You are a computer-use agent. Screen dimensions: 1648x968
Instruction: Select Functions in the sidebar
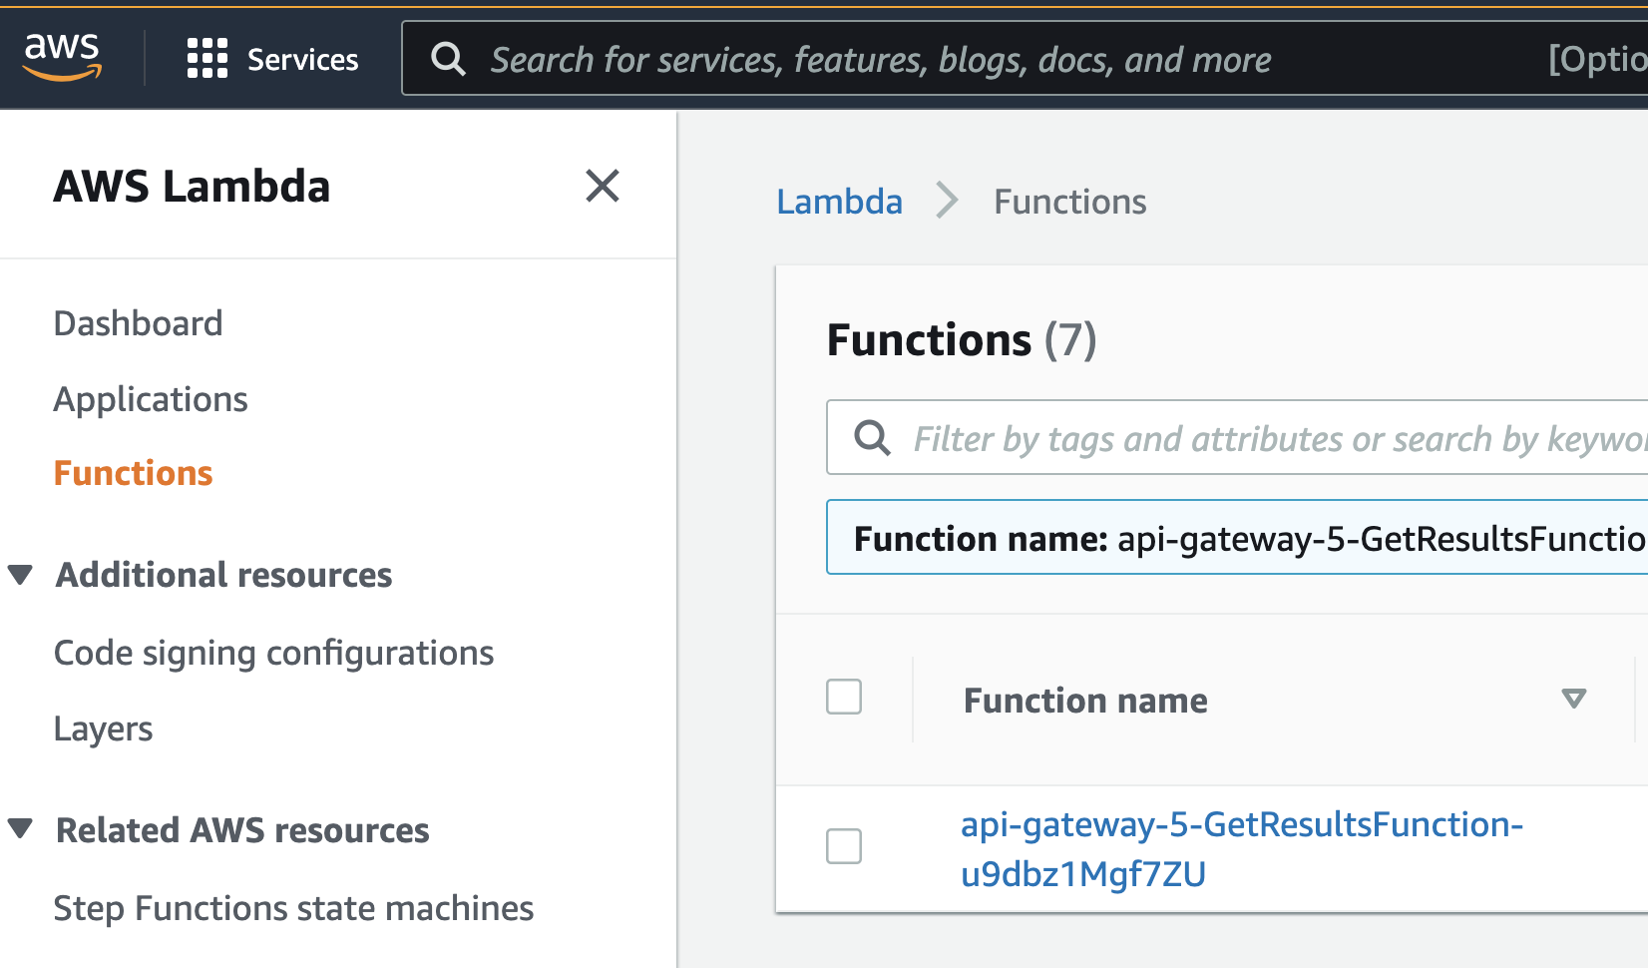(x=133, y=473)
